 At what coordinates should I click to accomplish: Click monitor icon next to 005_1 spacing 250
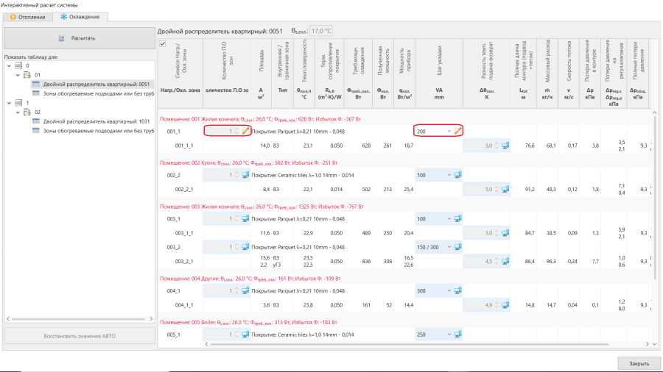[x=457, y=335]
